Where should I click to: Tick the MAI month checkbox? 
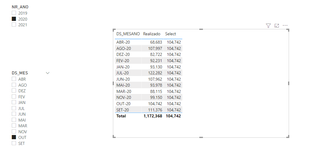tap(14, 120)
